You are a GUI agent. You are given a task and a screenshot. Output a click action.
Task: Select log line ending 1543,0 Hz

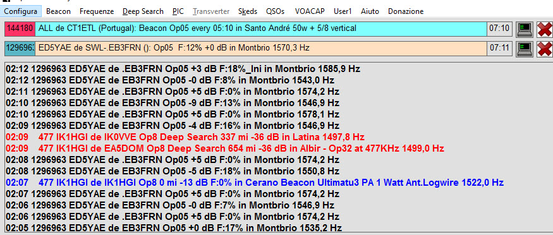click(x=170, y=80)
